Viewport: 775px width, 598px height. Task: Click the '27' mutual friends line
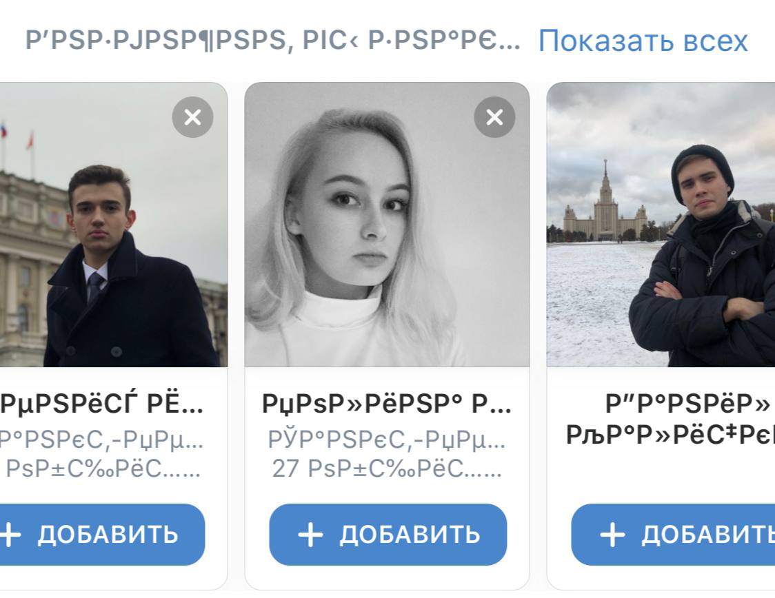pyautogui.click(x=387, y=468)
